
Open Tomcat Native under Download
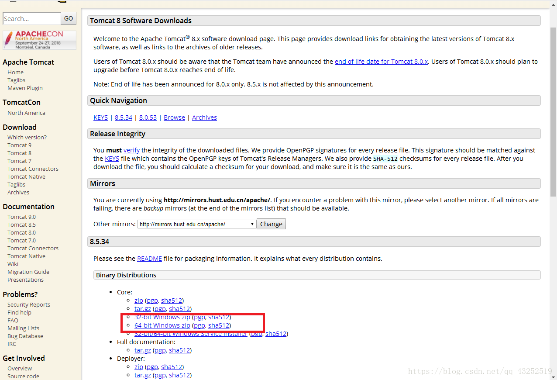click(x=26, y=176)
